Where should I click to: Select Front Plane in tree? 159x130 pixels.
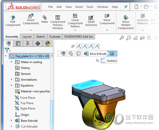(25, 98)
